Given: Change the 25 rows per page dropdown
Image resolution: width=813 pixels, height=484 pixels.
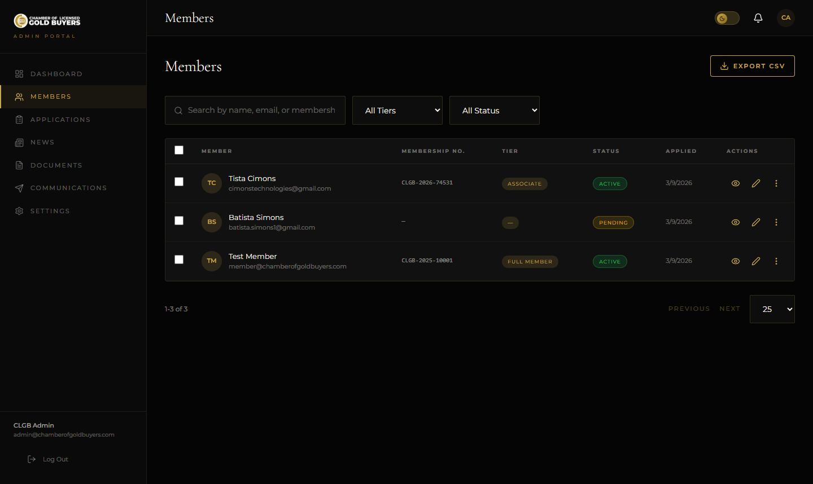Looking at the screenshot, I should pos(772,309).
